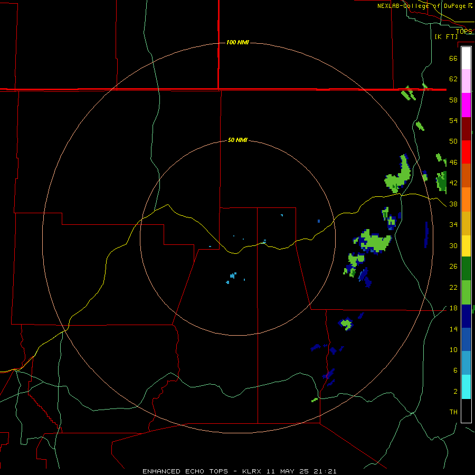Click the legend value '10'
This screenshot has height=475, width=475.
[x=453, y=349]
